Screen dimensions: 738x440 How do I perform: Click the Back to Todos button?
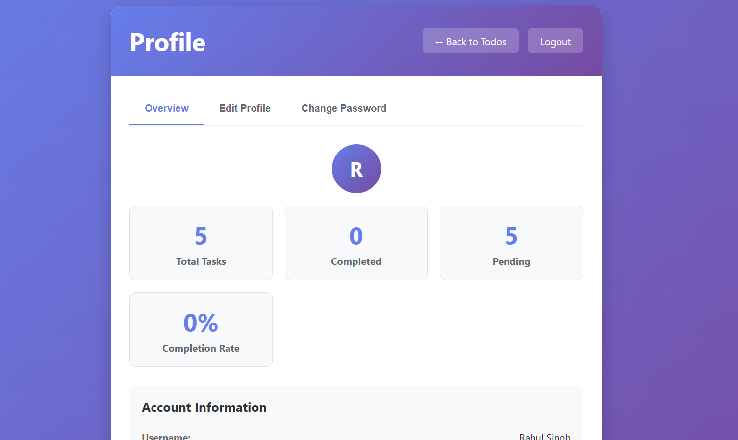(471, 41)
